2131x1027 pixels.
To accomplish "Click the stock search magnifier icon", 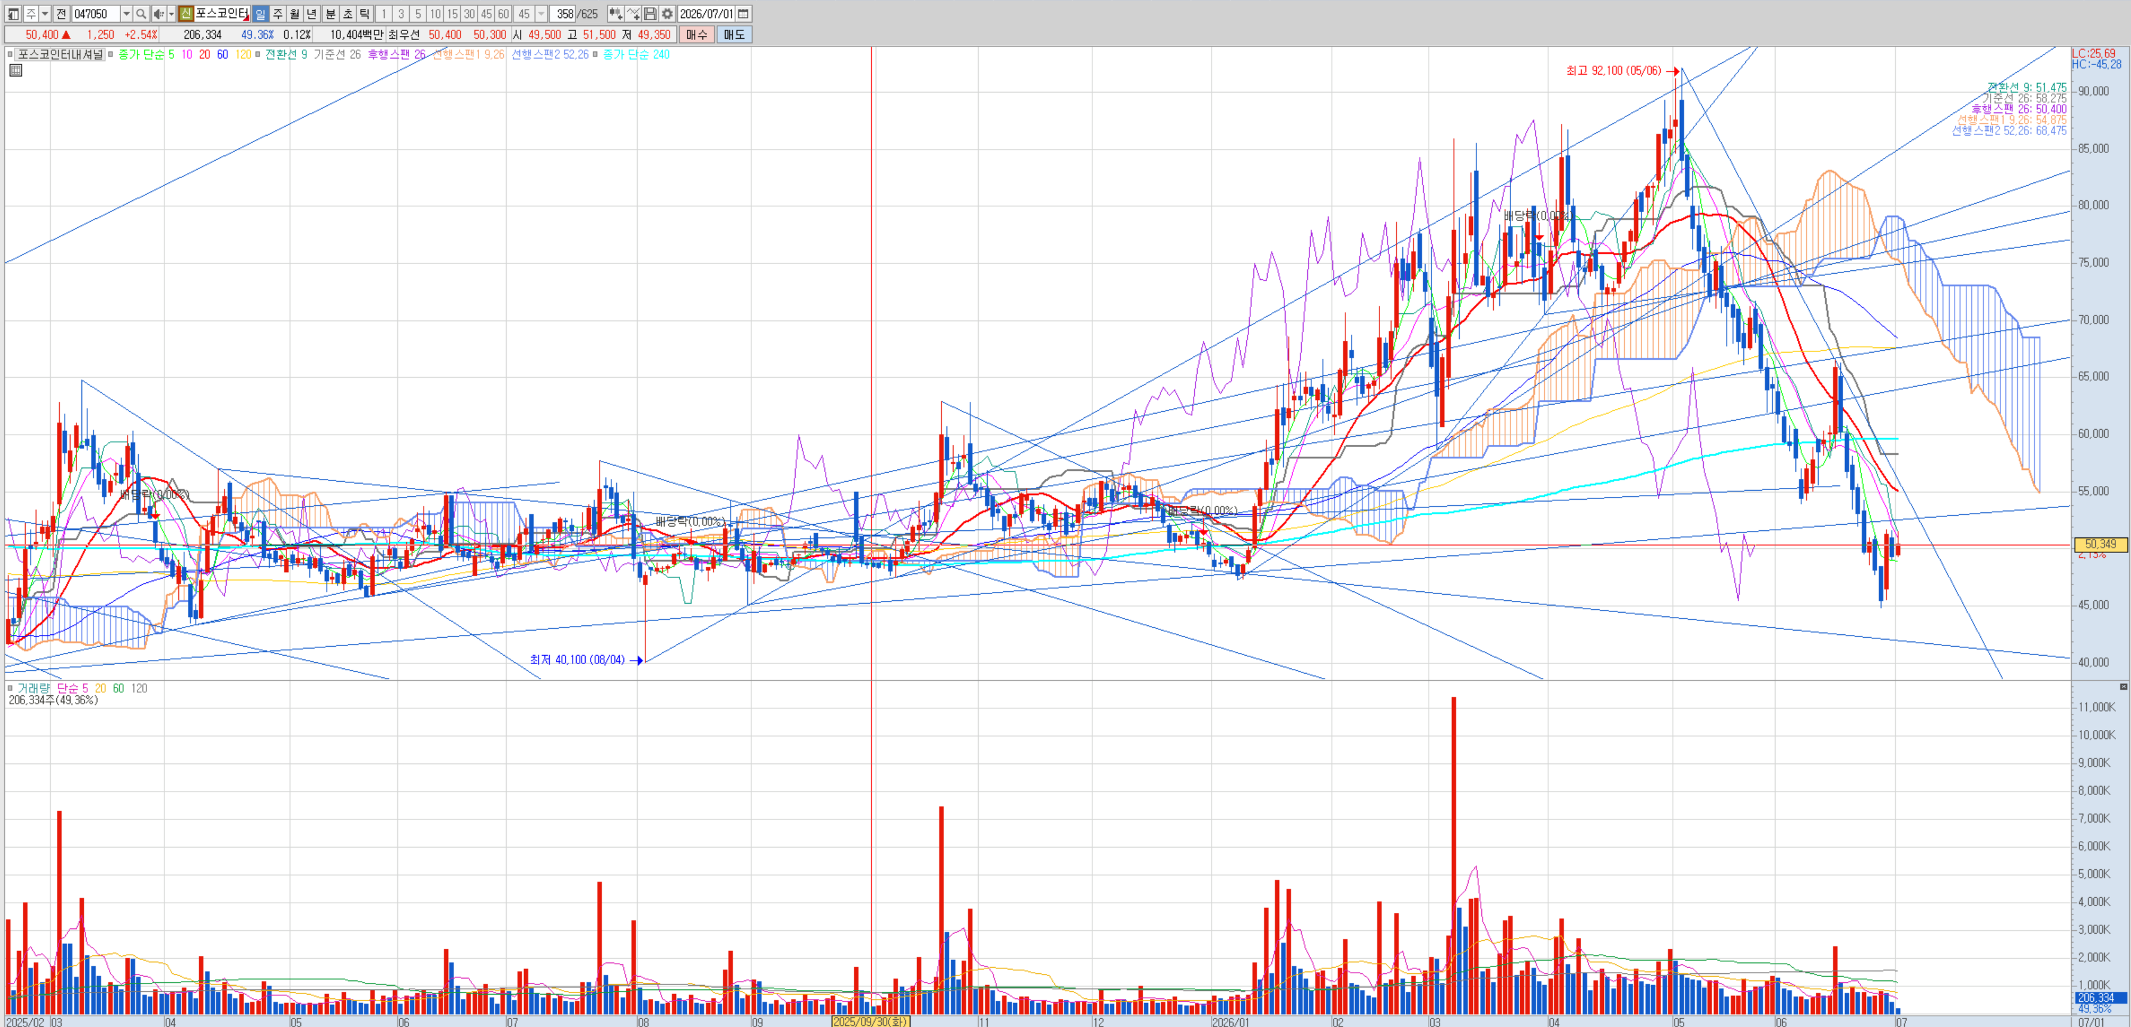I will click(141, 14).
